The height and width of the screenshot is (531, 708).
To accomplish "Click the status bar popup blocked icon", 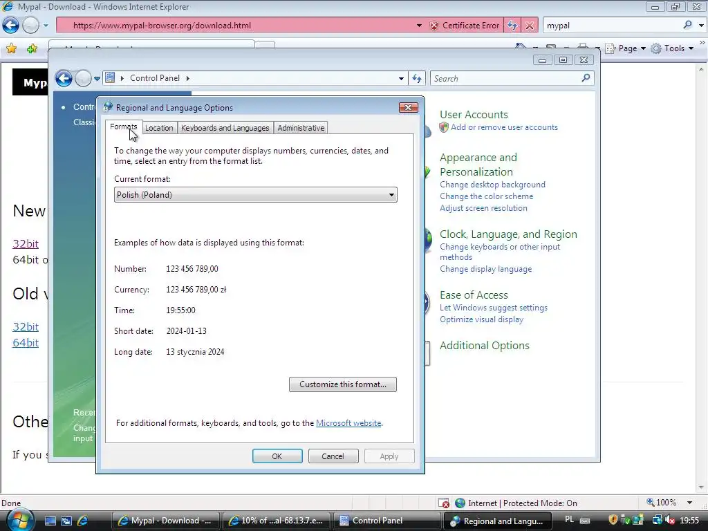I will pyautogui.click(x=443, y=503).
